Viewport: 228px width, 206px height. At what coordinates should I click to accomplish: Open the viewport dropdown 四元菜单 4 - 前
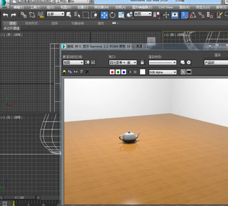123,63
